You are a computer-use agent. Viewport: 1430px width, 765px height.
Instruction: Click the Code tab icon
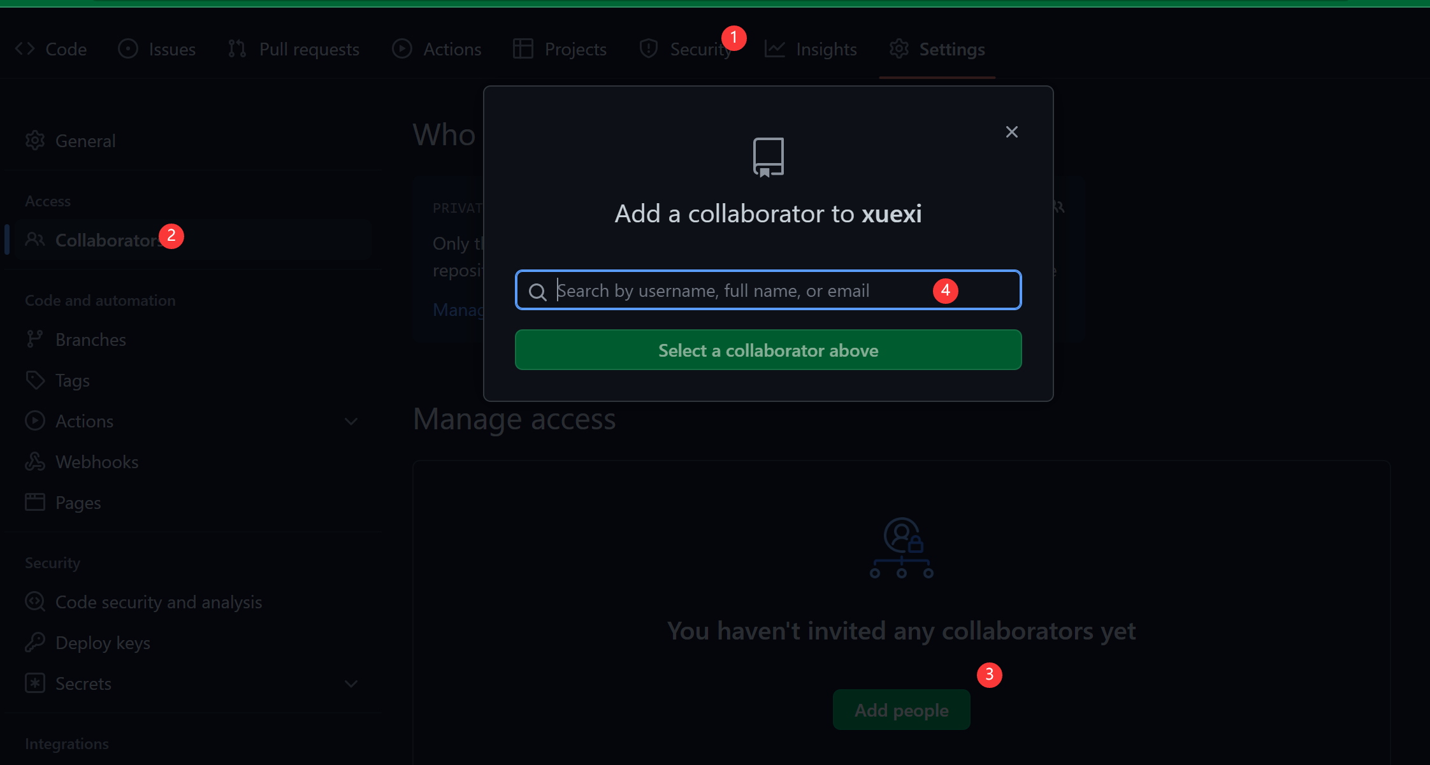(x=25, y=49)
